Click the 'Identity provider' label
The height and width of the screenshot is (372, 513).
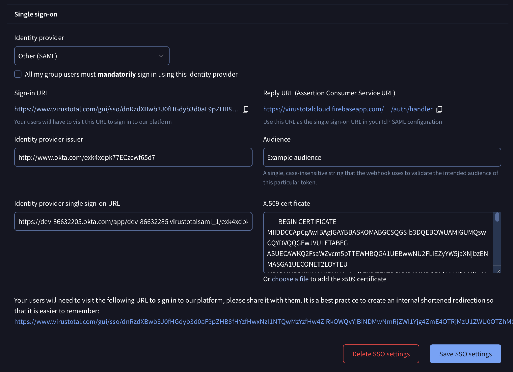[39, 38]
